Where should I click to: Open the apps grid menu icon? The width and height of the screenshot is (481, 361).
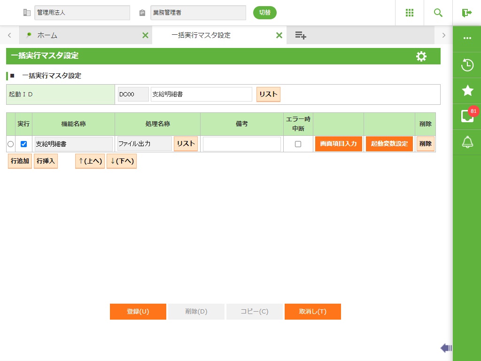tap(410, 13)
